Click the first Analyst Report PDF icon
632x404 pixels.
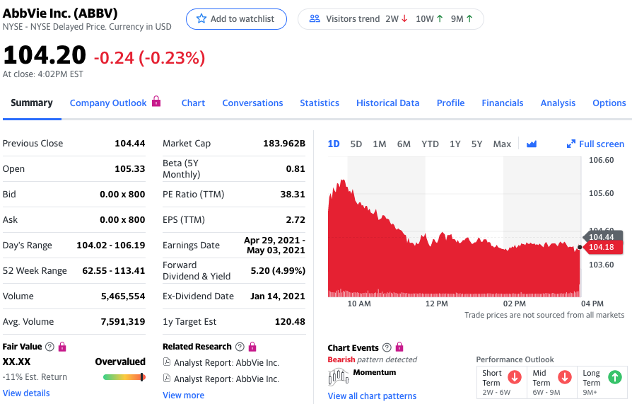(166, 362)
